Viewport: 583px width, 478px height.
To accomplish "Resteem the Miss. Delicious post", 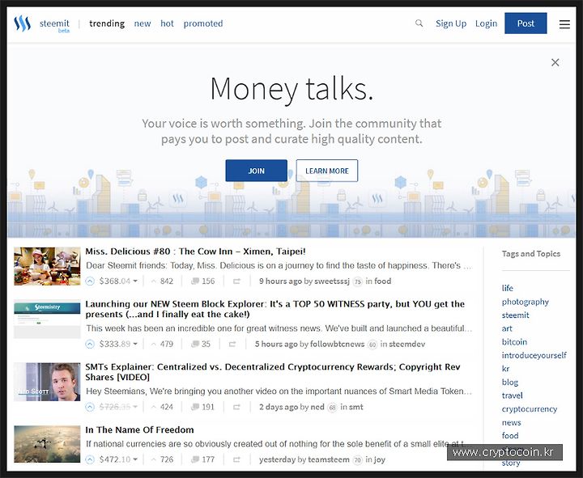I will 236,281.
